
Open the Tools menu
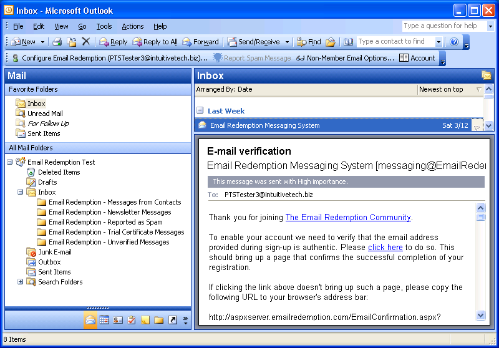104,26
